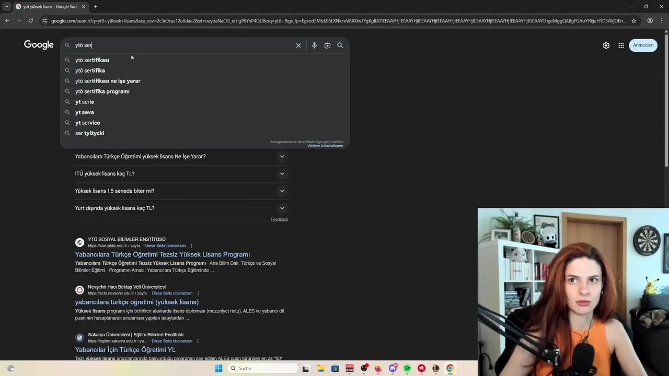Viewport: 669px width, 376px height.
Task: Translate the Sakarya Üniversitesi result
Action: tap(172, 341)
